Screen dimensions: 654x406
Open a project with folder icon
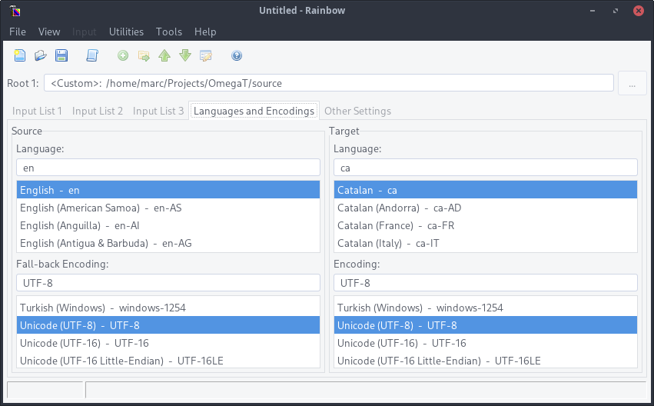[x=41, y=55]
